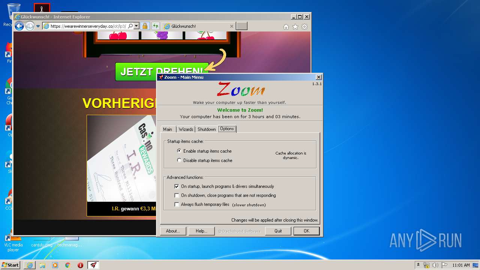The image size is (480, 270).
Task: Show hidden system tray icons
Action: [418, 265]
